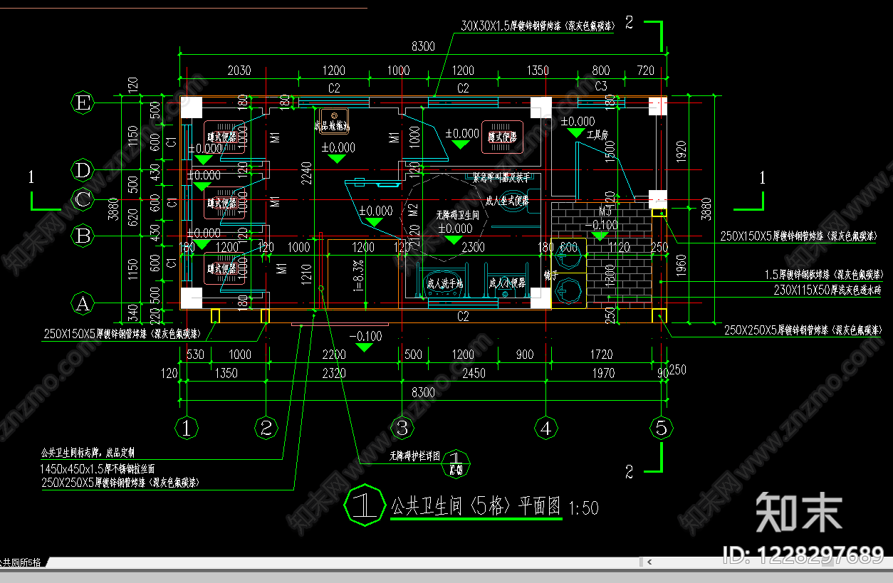Select the 公共厕所5格 layout tab
Screen dimensions: 893x583
click(23, 562)
